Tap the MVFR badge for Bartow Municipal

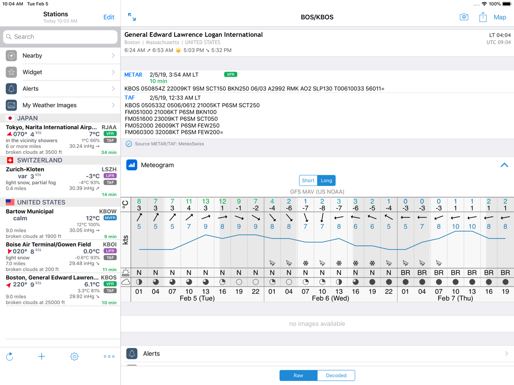110,218
